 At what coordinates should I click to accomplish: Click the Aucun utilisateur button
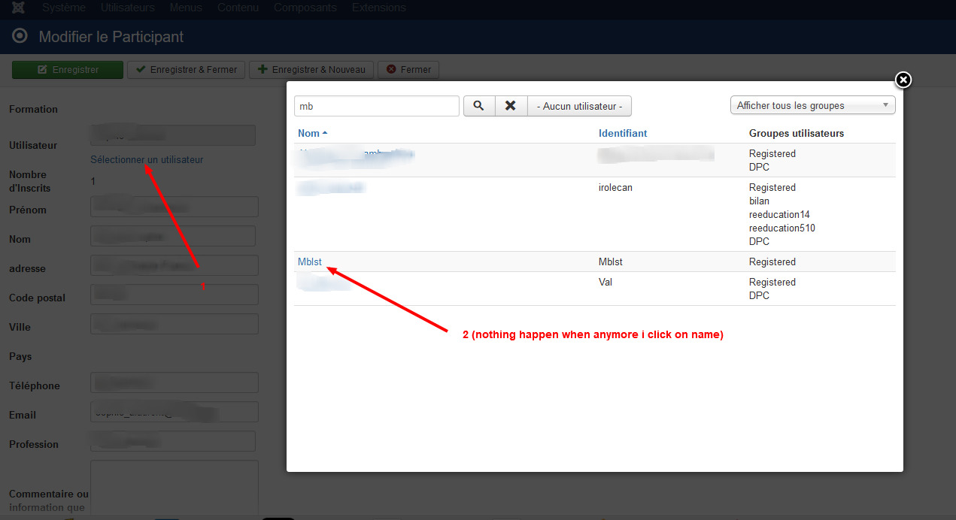(579, 106)
